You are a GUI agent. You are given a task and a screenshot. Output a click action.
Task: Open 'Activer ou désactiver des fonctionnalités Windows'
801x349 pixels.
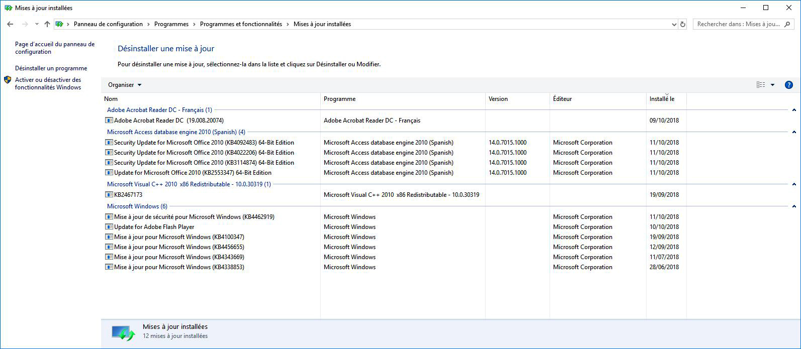pos(48,83)
